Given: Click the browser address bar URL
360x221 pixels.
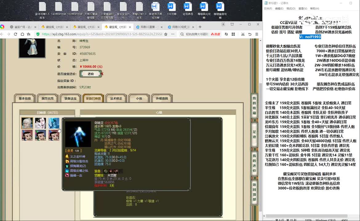Looking at the screenshot, I should point(102,34).
